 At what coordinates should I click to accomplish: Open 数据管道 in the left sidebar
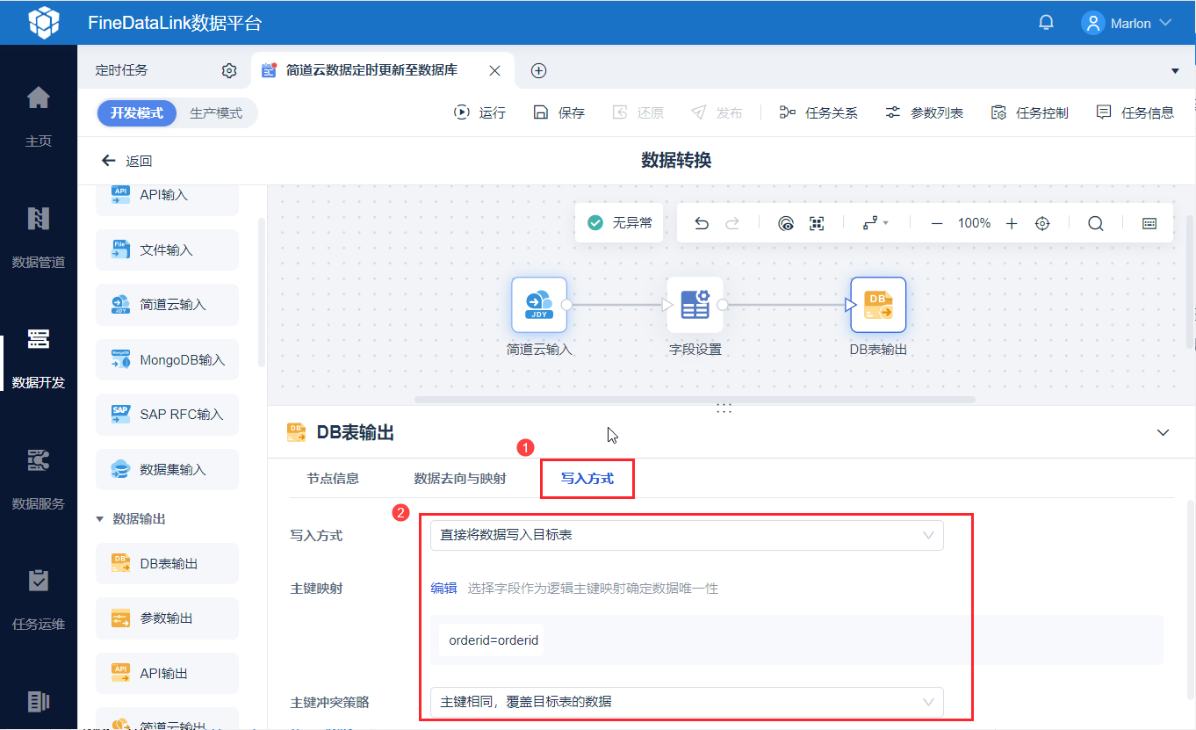(x=39, y=235)
